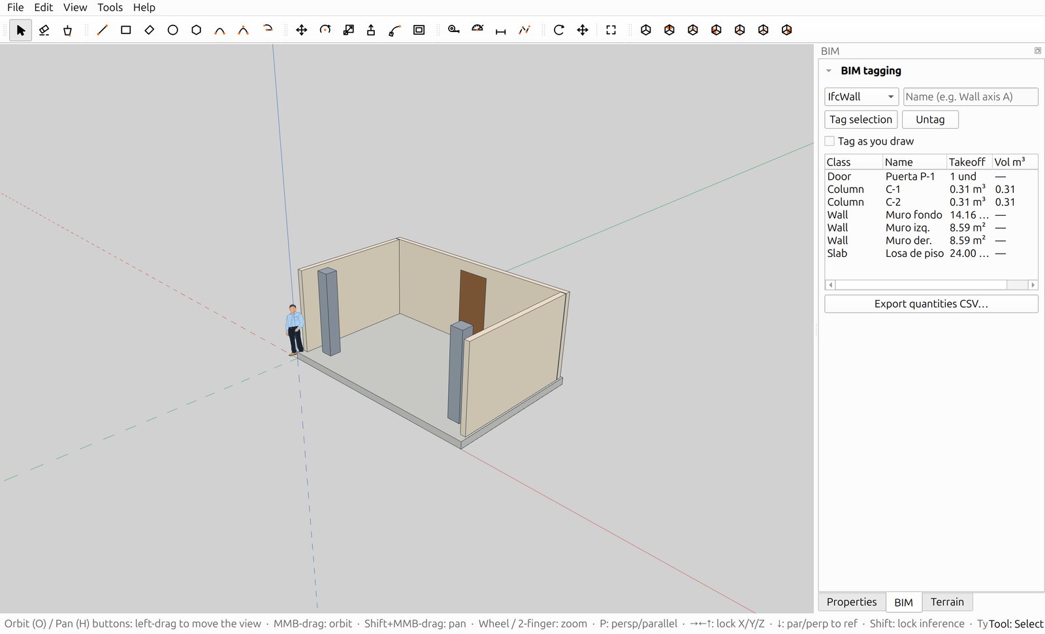This screenshot has height=634, width=1045.
Task: Click the Tag selection button
Action: tap(861, 120)
